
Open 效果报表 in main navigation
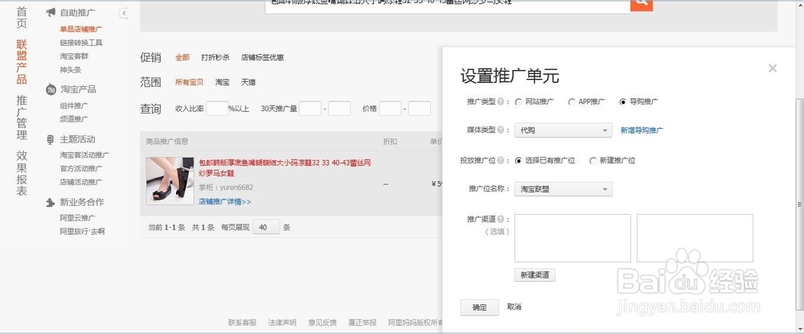point(22,173)
